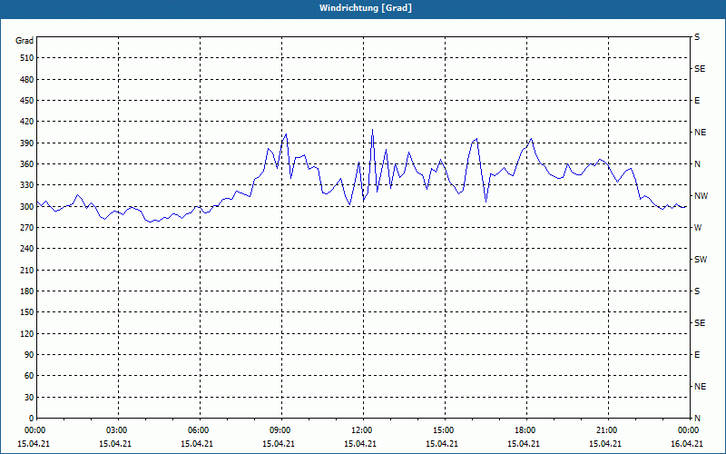Viewport: 726px width, 454px height.
Task: Select the 12:00 time axis label
Action: [361, 430]
